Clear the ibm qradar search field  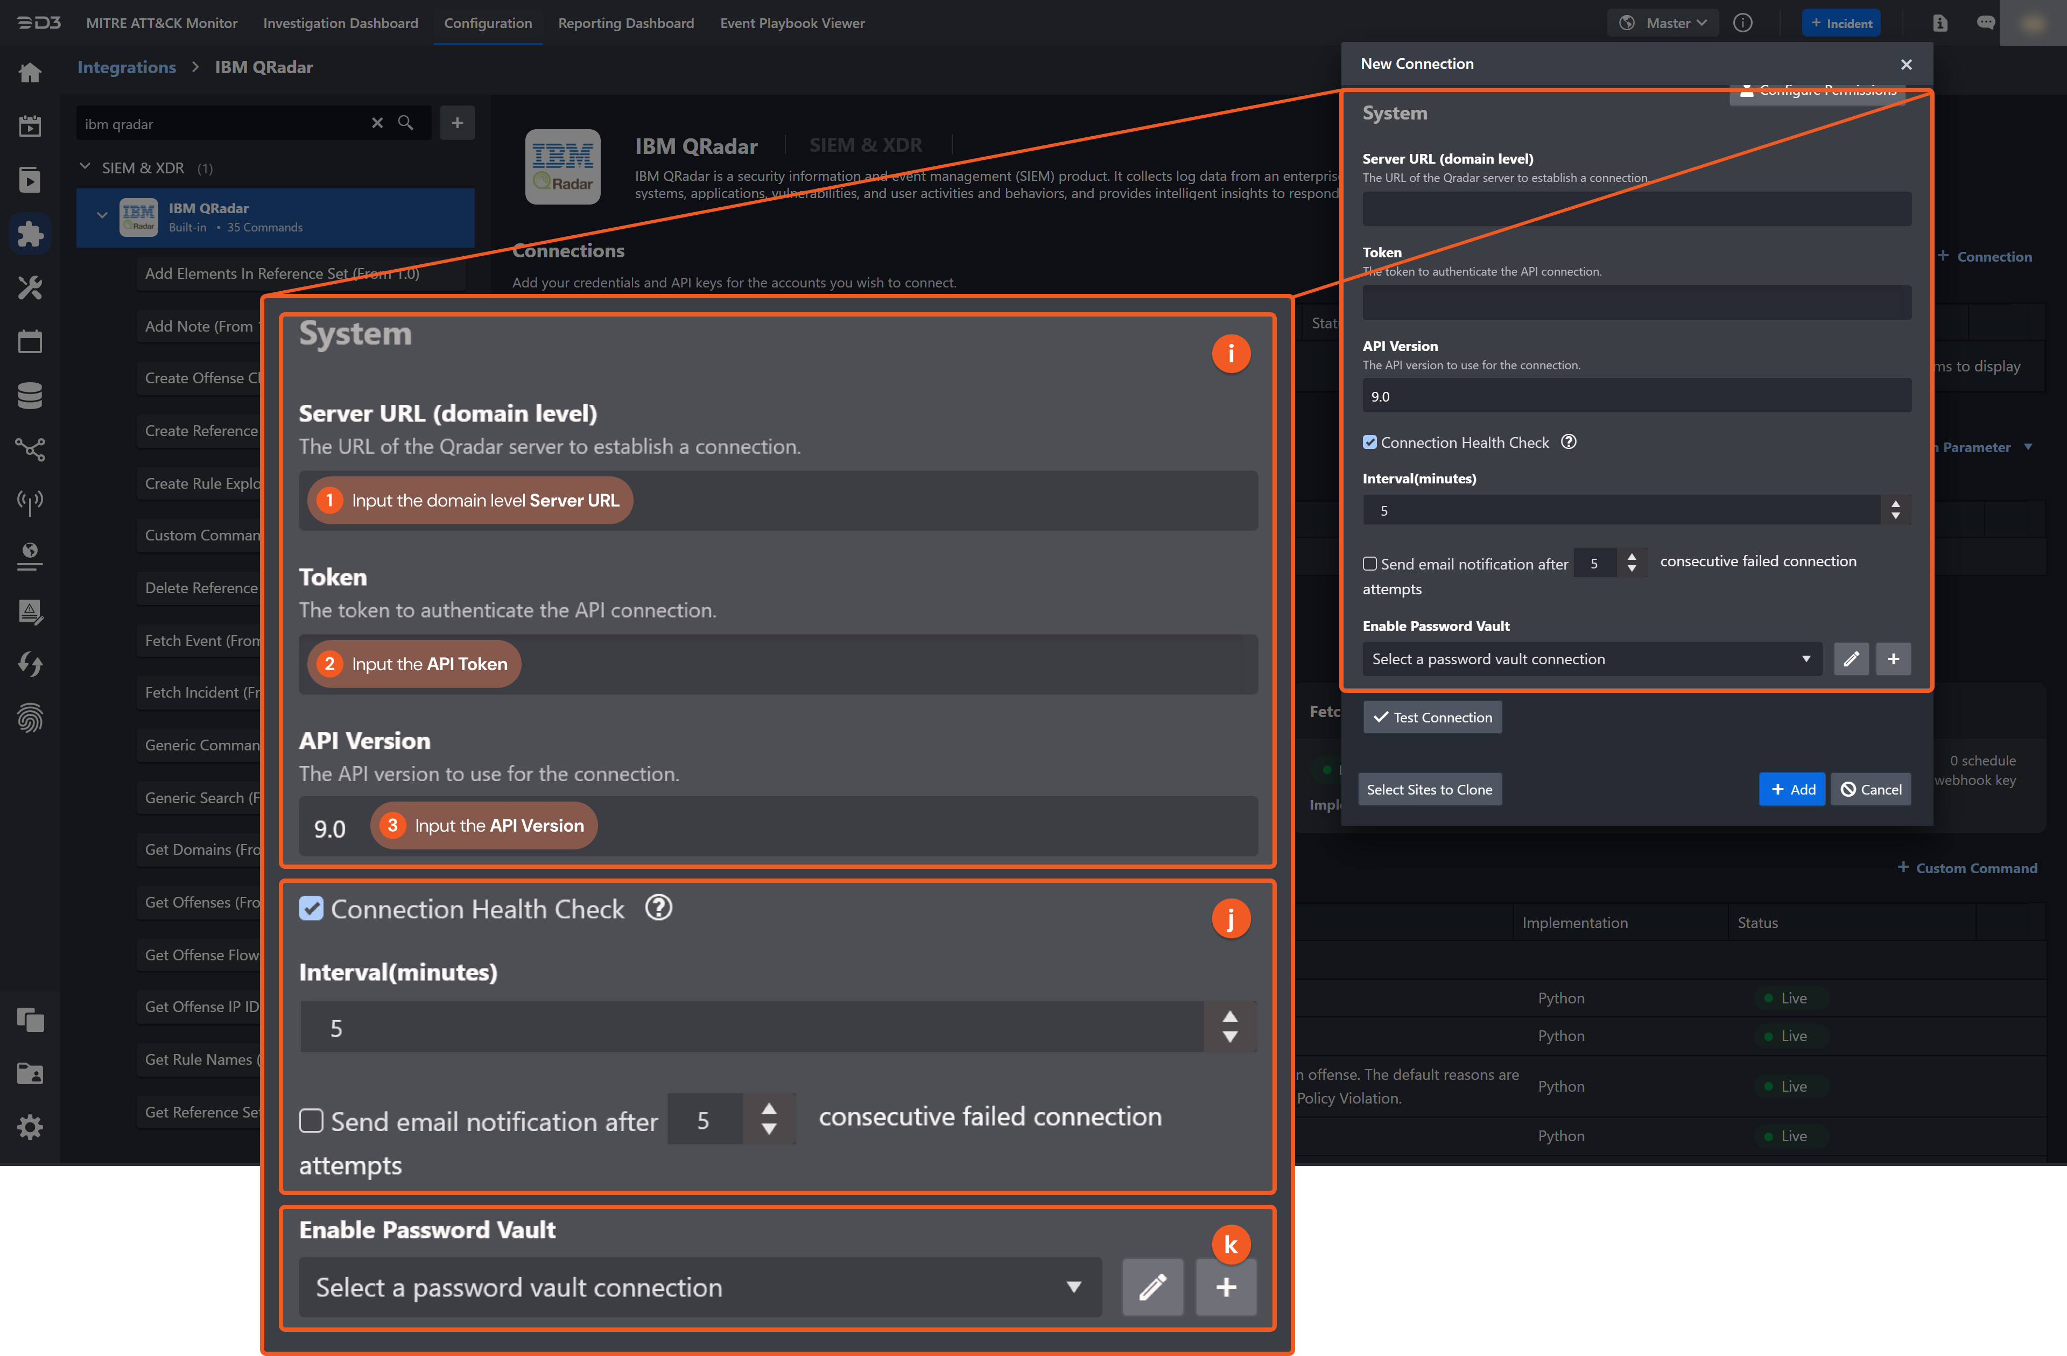click(x=378, y=123)
